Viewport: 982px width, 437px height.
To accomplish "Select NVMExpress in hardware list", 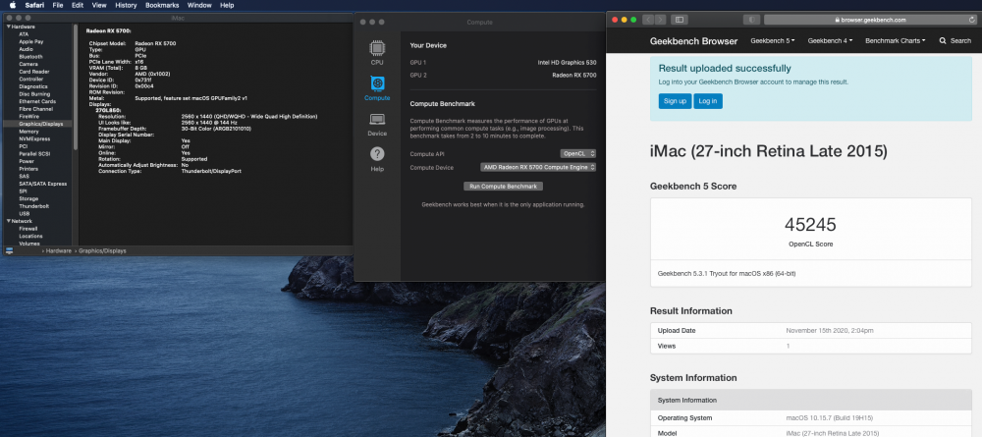I will click(32, 139).
